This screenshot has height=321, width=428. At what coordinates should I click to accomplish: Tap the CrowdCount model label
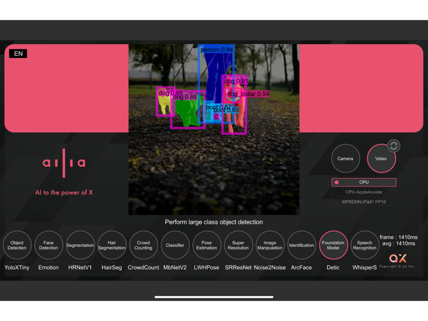click(143, 268)
